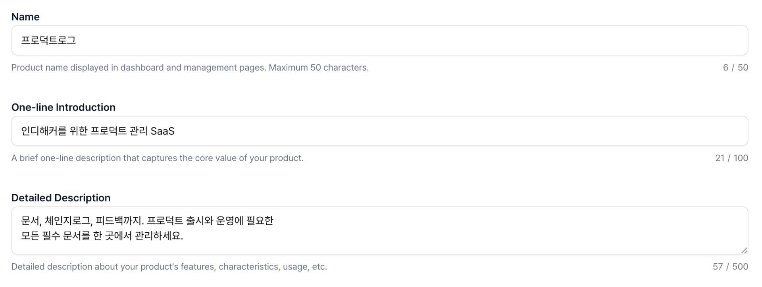Place cursor on "프로덕트로그" in Name field
This screenshot has height=287, width=762.
pos(48,40)
